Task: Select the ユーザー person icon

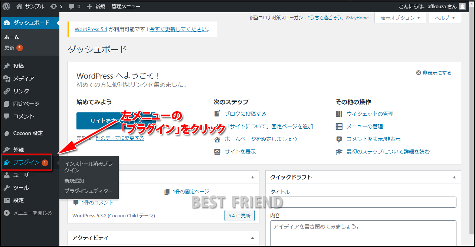Action: pyautogui.click(x=7, y=175)
